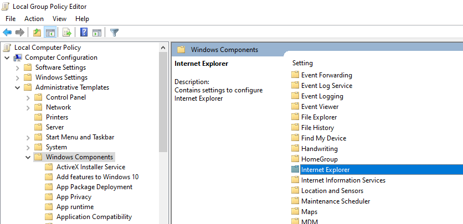Select App Privacy tree item
Viewport: 463px width, 224px height.
click(74, 197)
